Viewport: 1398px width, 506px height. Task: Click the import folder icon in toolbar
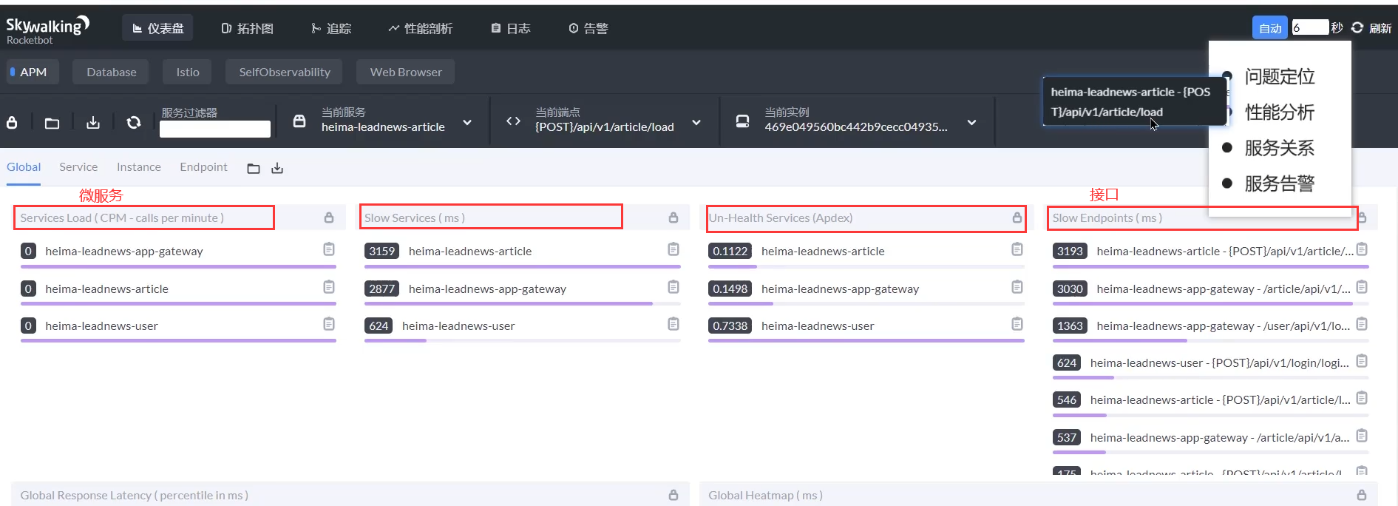[x=52, y=123]
